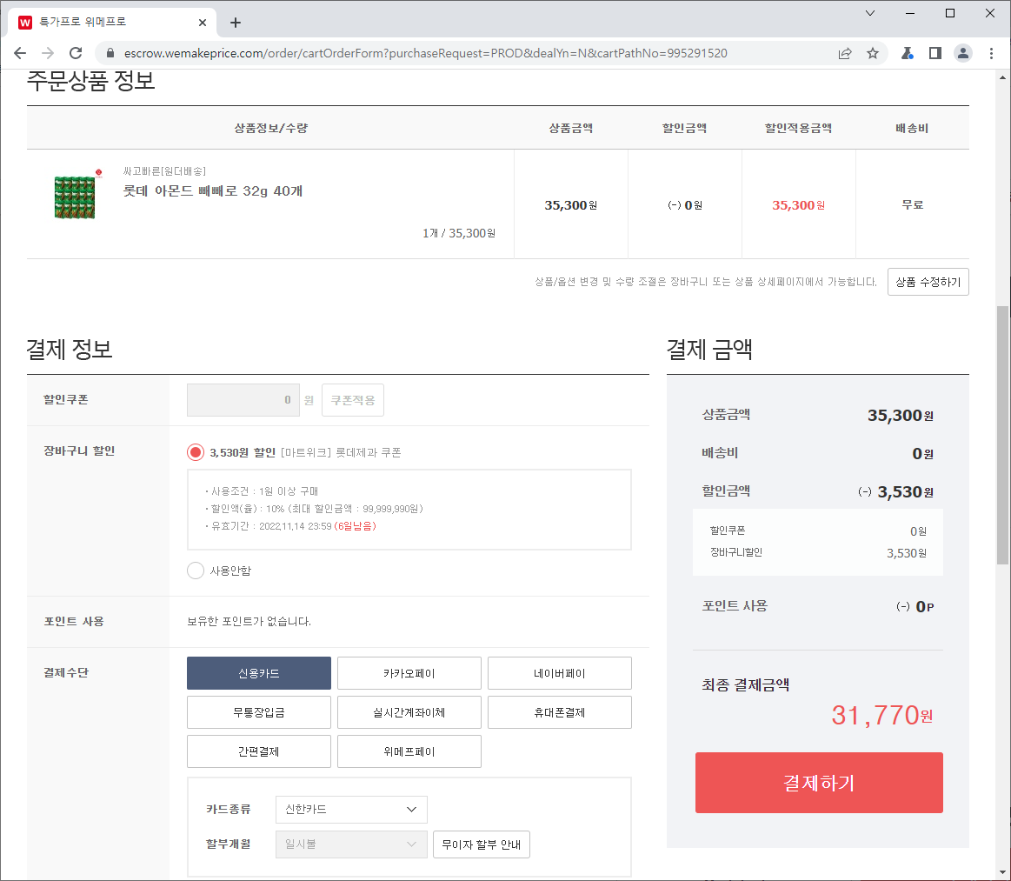1011x881 pixels.
Task: Click the 상품 수정하기 button
Action: (928, 282)
